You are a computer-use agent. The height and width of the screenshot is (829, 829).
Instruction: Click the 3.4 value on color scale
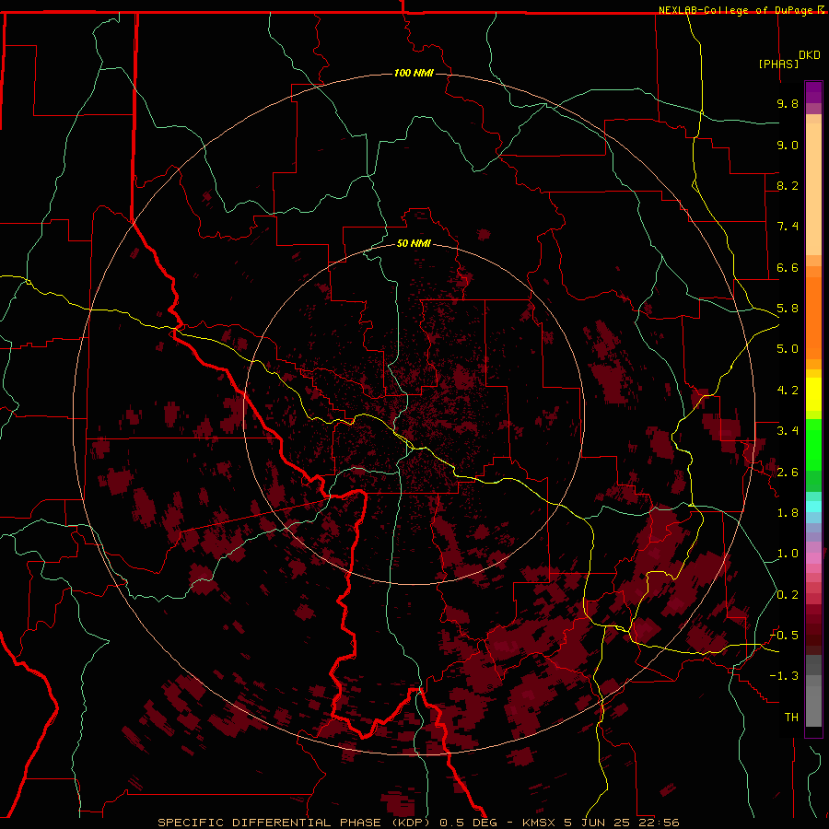pos(788,431)
